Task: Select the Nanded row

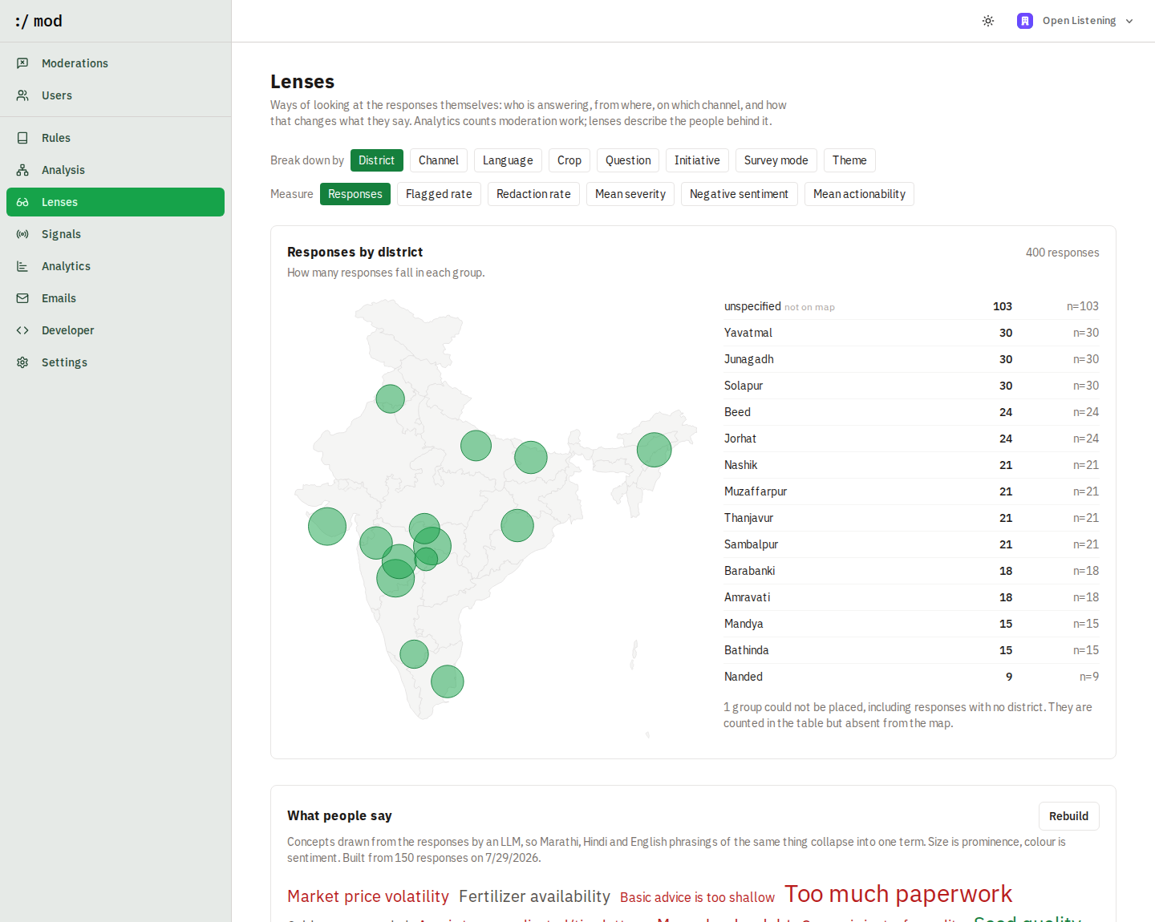Action: click(x=911, y=677)
